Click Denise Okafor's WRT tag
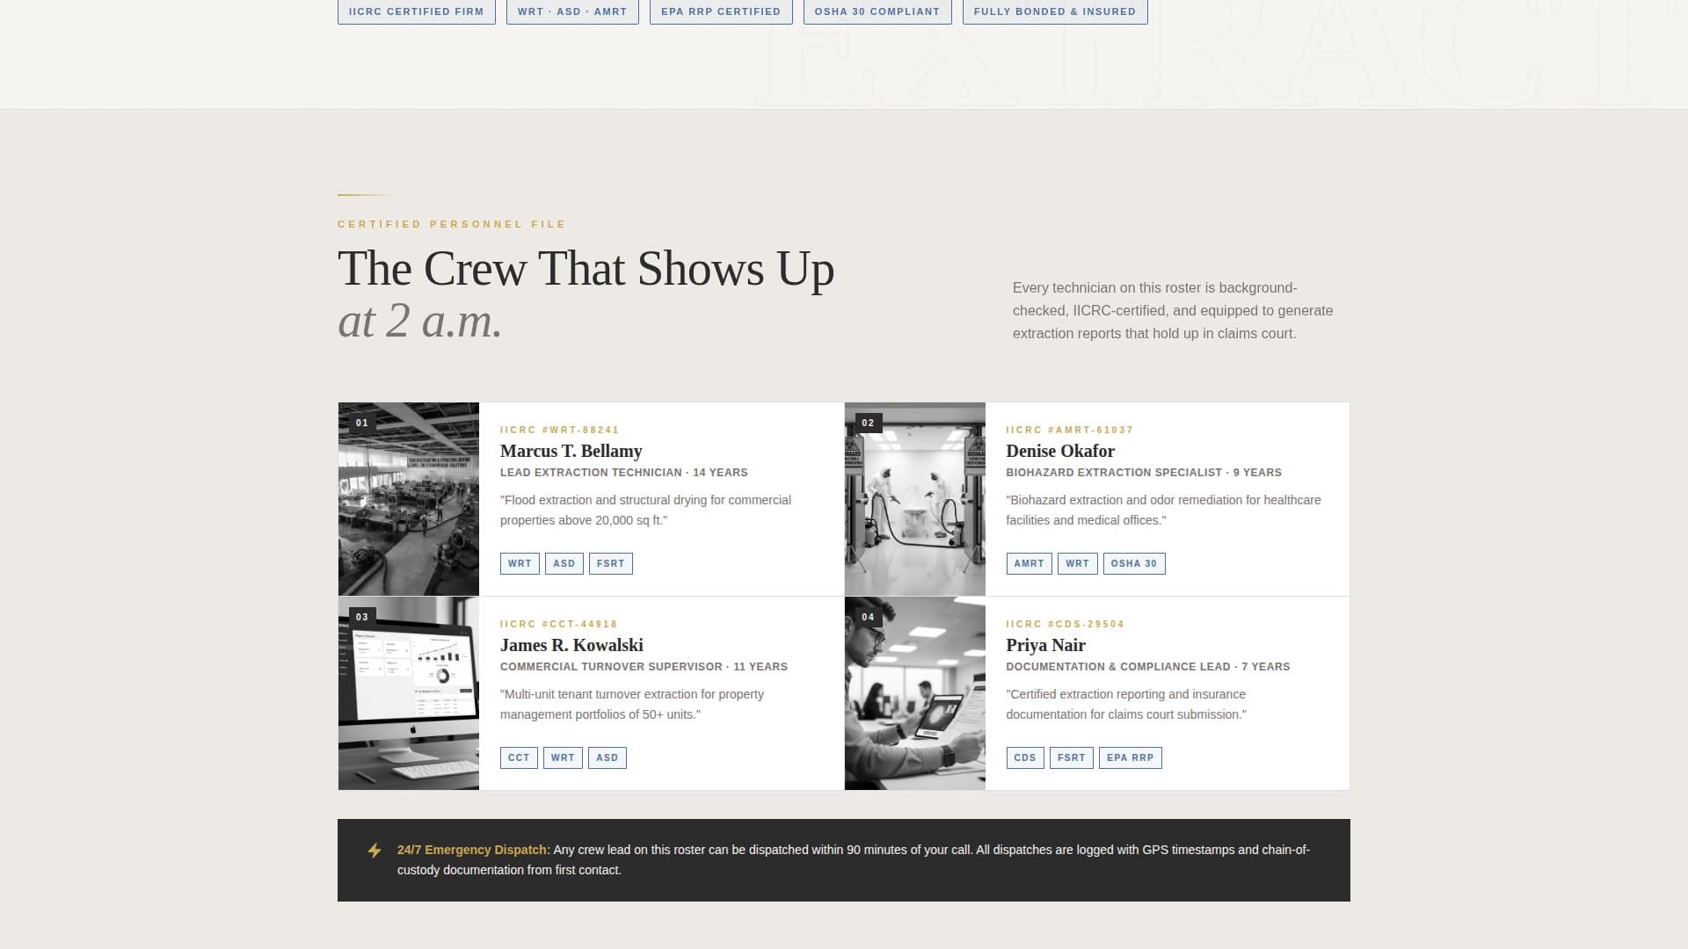 [x=1078, y=563]
